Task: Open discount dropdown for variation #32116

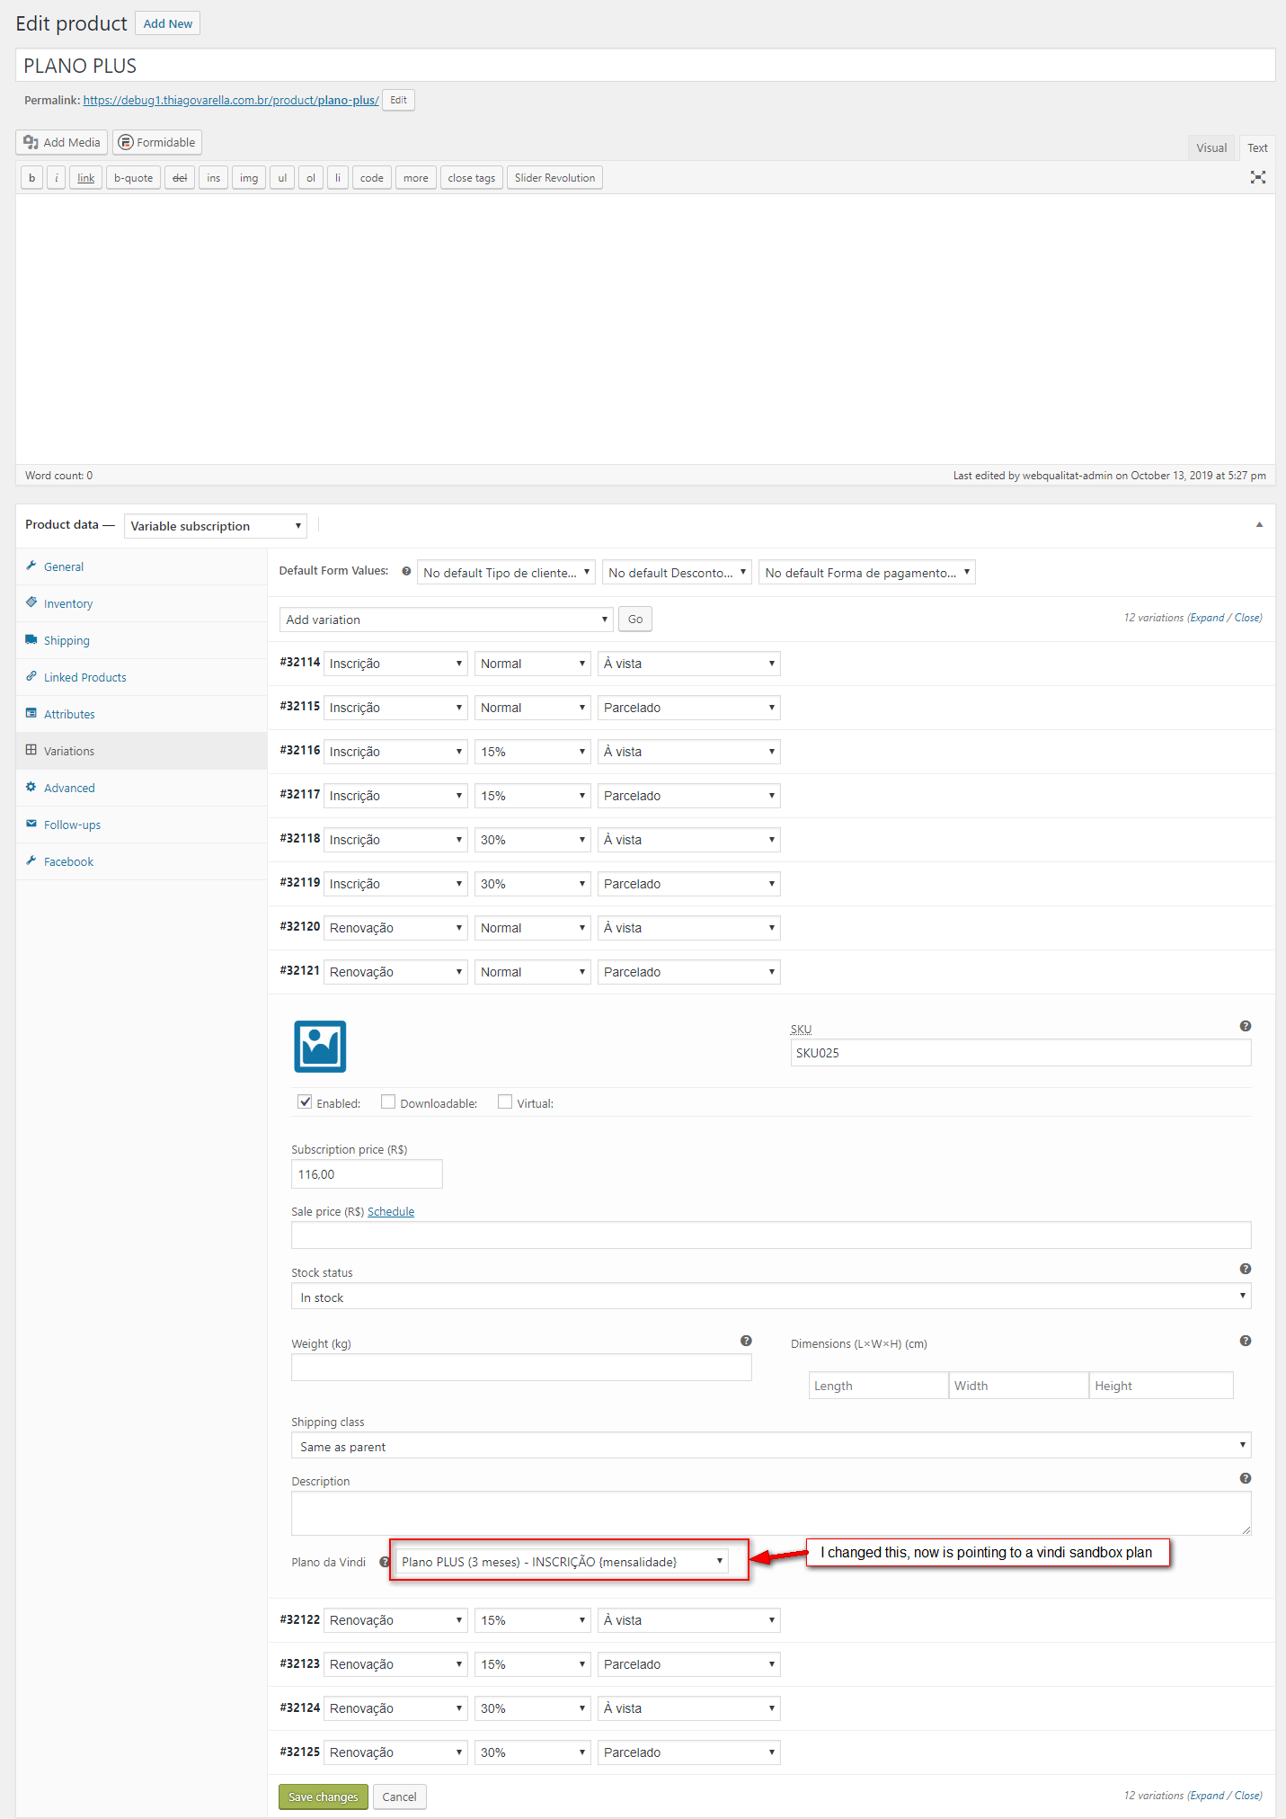Action: [533, 752]
